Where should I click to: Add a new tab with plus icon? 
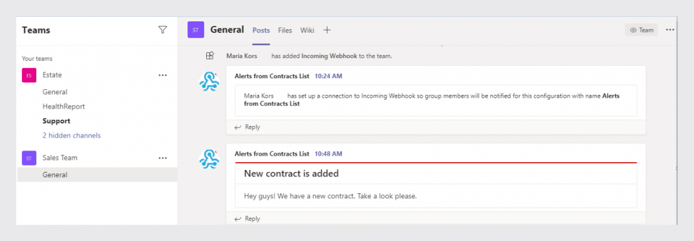[327, 30]
